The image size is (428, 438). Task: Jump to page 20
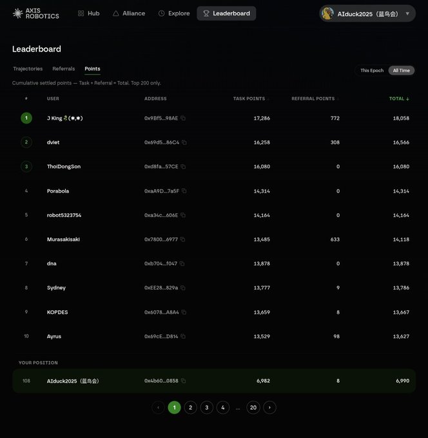pyautogui.click(x=253, y=407)
